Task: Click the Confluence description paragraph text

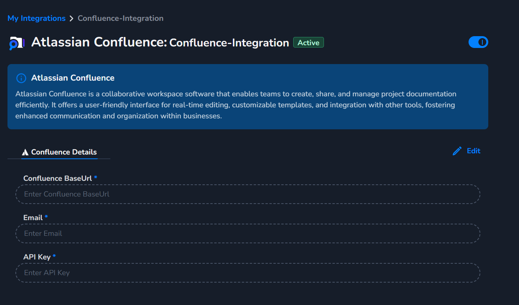Action: click(x=236, y=105)
